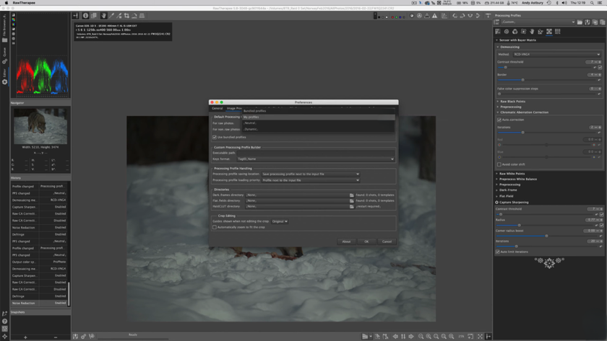This screenshot has width=607, height=341.
Task: Open processing profile loading priority dropdown
Action: (311, 180)
